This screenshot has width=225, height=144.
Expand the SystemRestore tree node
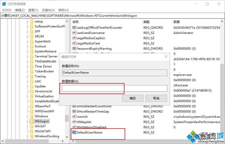(x=28, y=51)
